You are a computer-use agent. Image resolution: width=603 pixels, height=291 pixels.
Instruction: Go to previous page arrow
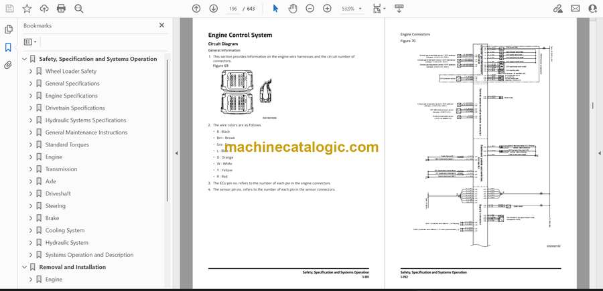pos(196,9)
